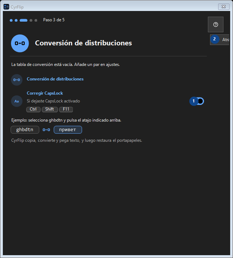Close the CyrFlip window
Image resolution: width=233 pixels, height=258 pixels.
tap(223, 7)
